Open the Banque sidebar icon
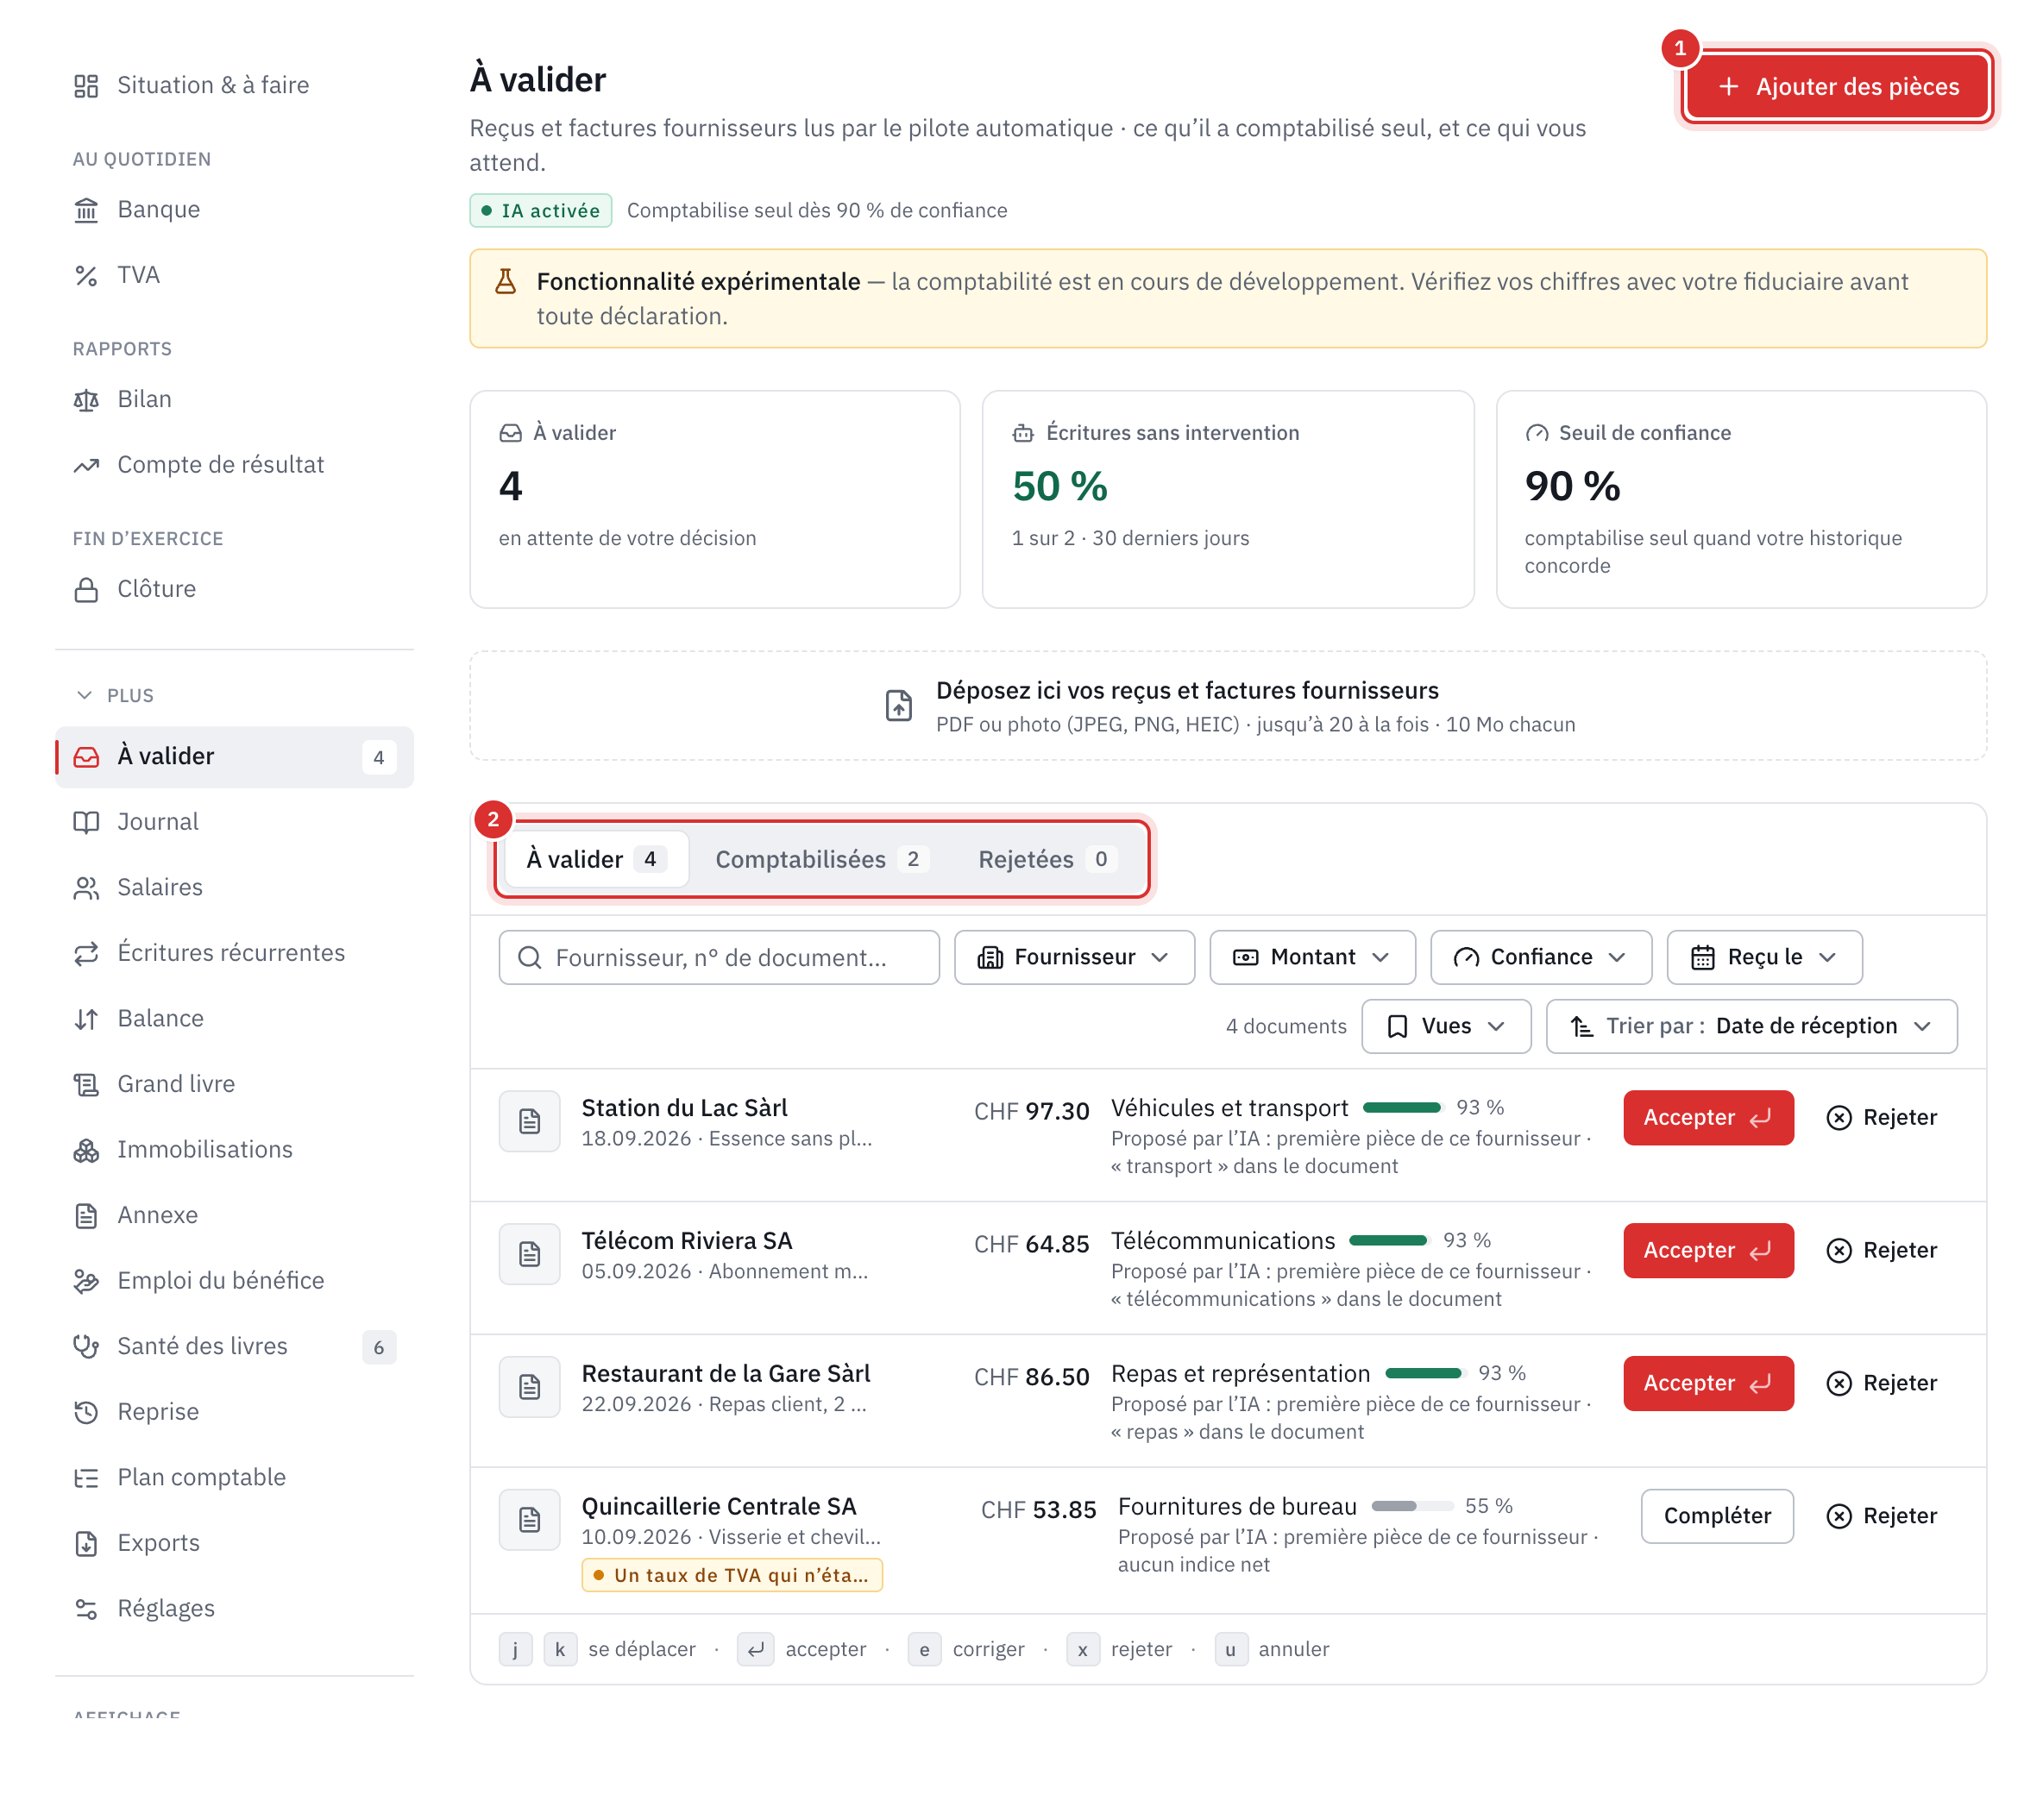Image resolution: width=2043 pixels, height=1801 pixels. point(86,210)
